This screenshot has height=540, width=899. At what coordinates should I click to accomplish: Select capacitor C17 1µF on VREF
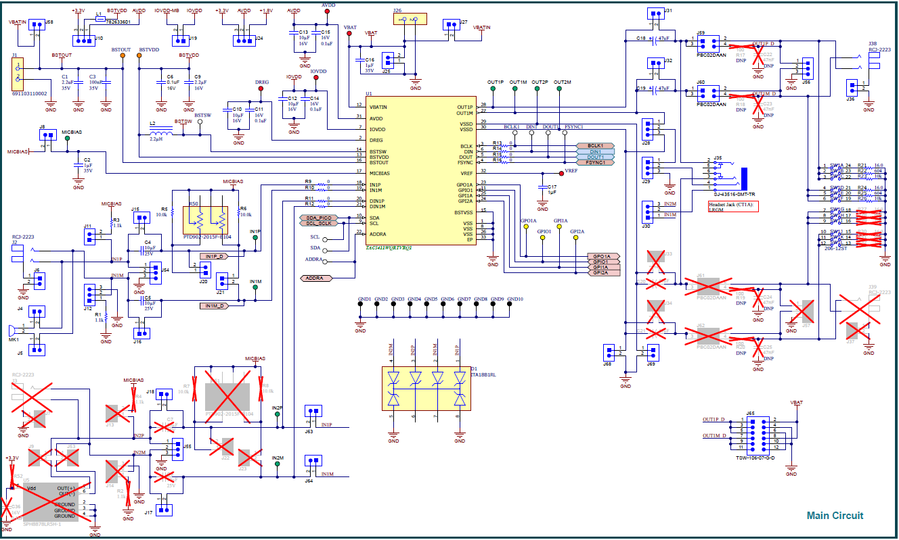point(543,187)
